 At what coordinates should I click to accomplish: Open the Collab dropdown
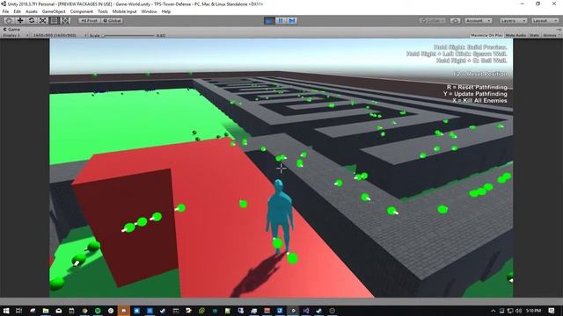tap(432, 21)
